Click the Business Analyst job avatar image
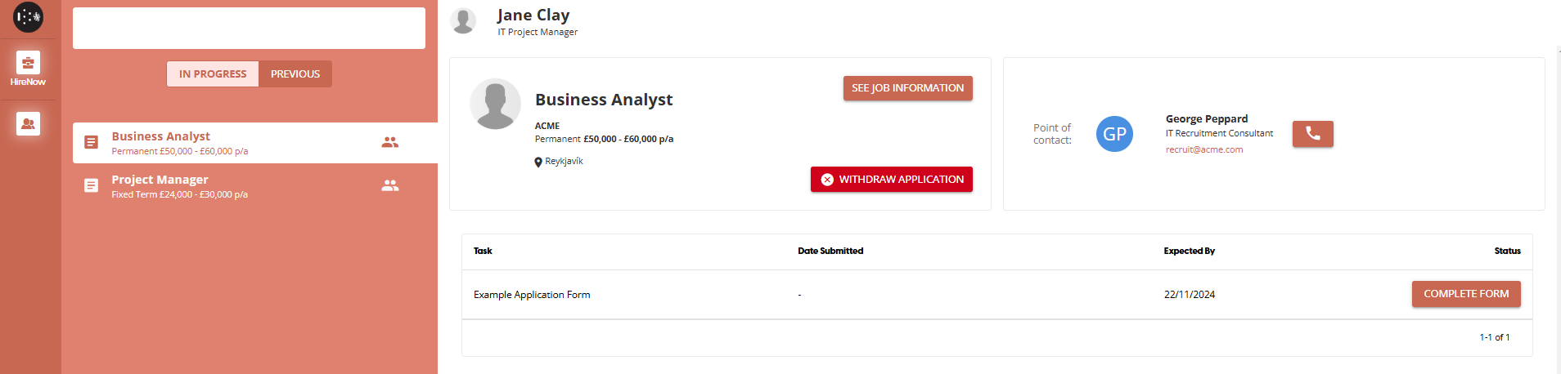 [495, 104]
